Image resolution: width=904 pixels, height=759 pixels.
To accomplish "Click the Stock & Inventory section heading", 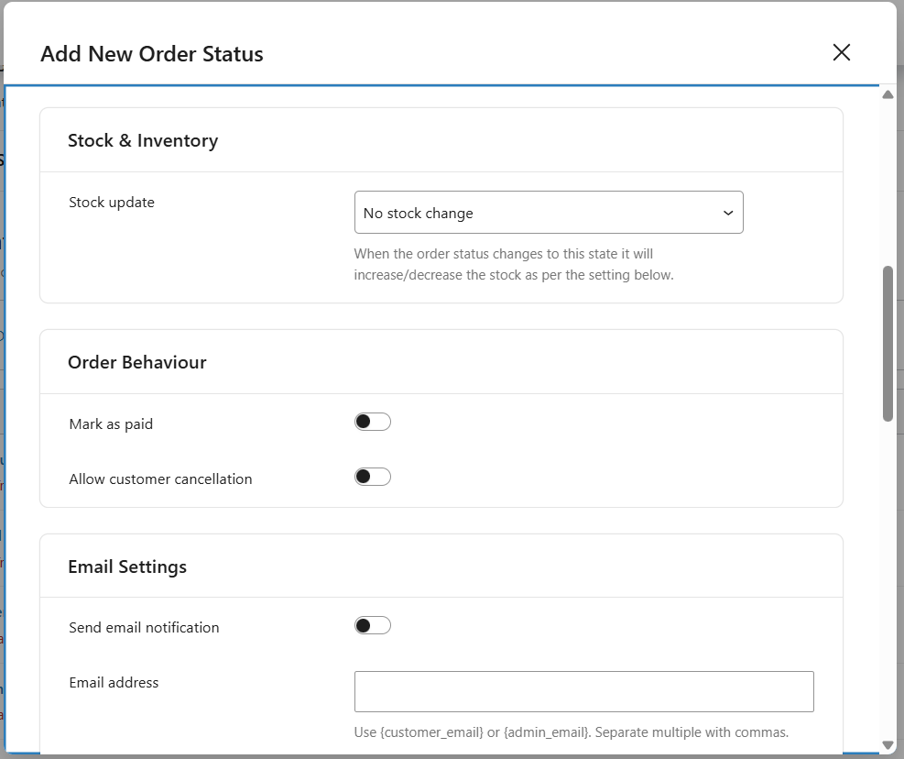I will (x=143, y=140).
